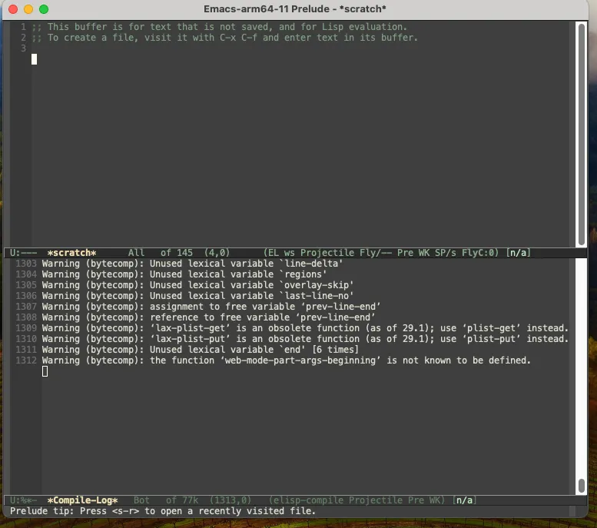This screenshot has width=597, height=528.
Task: Click the U:--- status flags in scratch mode line
Action: pyautogui.click(x=24, y=253)
